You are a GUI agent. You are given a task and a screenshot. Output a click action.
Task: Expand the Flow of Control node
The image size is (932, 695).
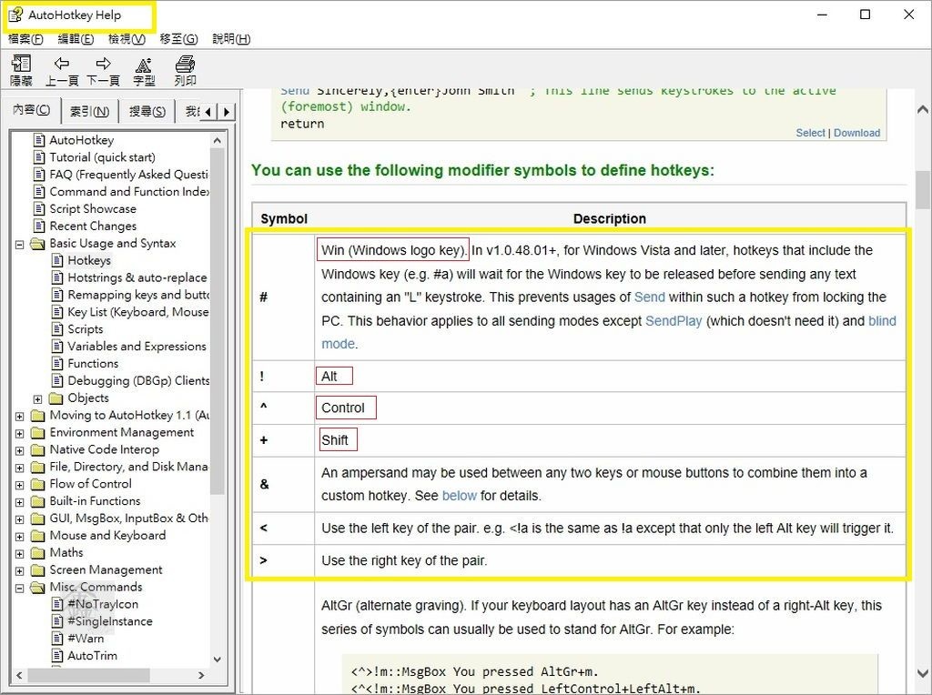tap(20, 485)
